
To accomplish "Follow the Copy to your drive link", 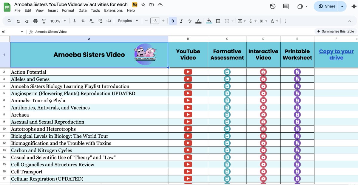I will 336,54.
